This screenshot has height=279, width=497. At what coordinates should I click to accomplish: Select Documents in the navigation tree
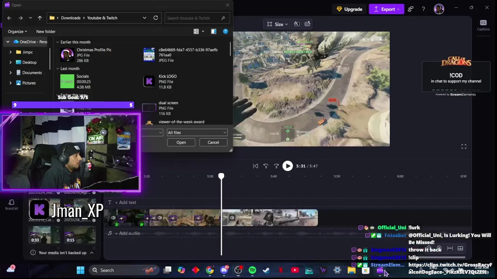[32, 72]
